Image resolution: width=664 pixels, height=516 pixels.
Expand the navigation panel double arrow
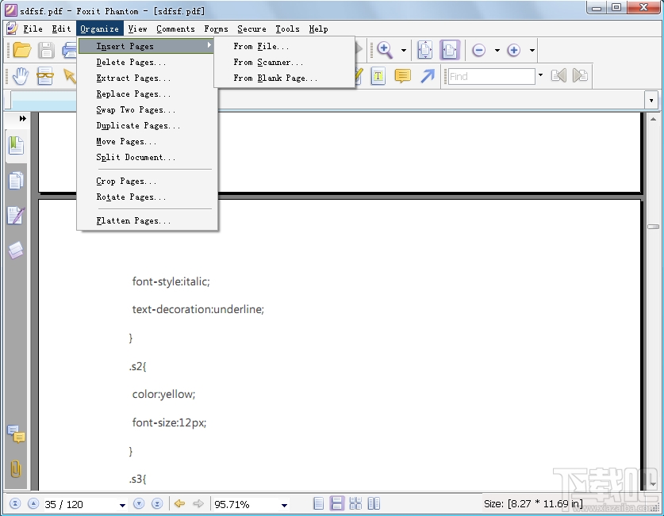point(22,119)
